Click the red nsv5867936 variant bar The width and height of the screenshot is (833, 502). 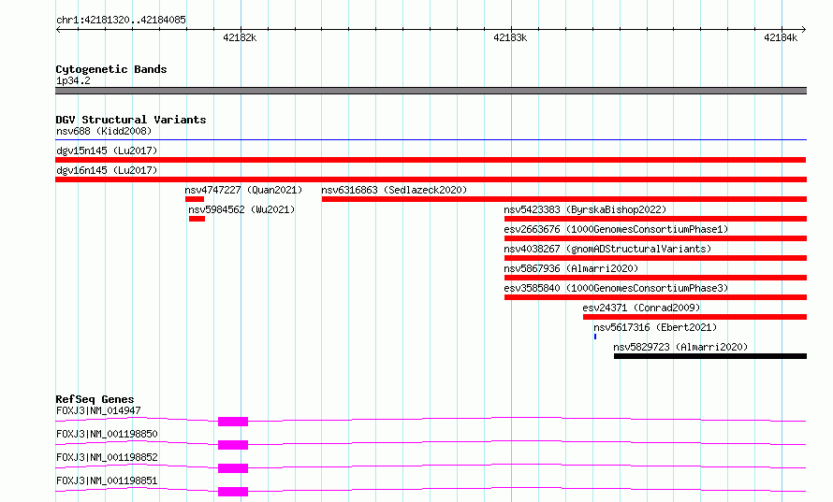pos(655,278)
